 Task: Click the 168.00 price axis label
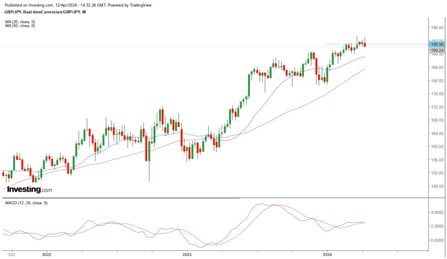pyautogui.click(x=437, y=120)
